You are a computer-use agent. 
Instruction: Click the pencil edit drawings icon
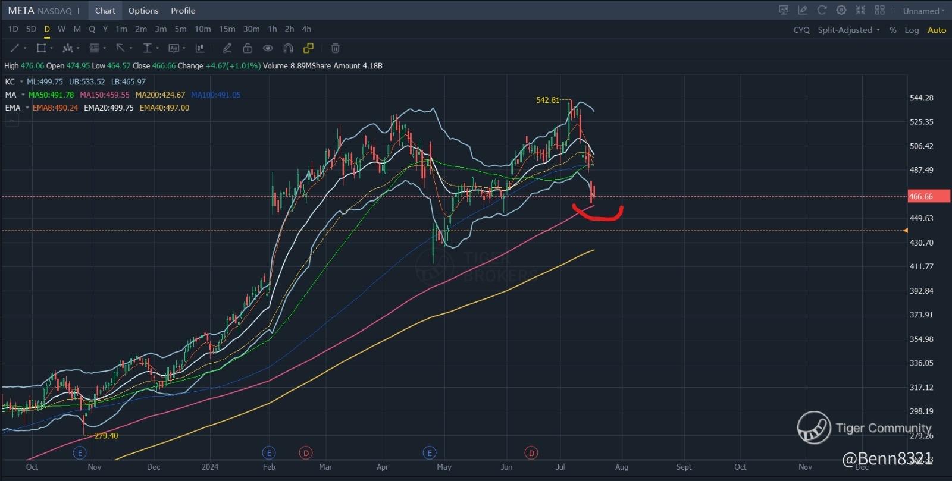(x=227, y=48)
